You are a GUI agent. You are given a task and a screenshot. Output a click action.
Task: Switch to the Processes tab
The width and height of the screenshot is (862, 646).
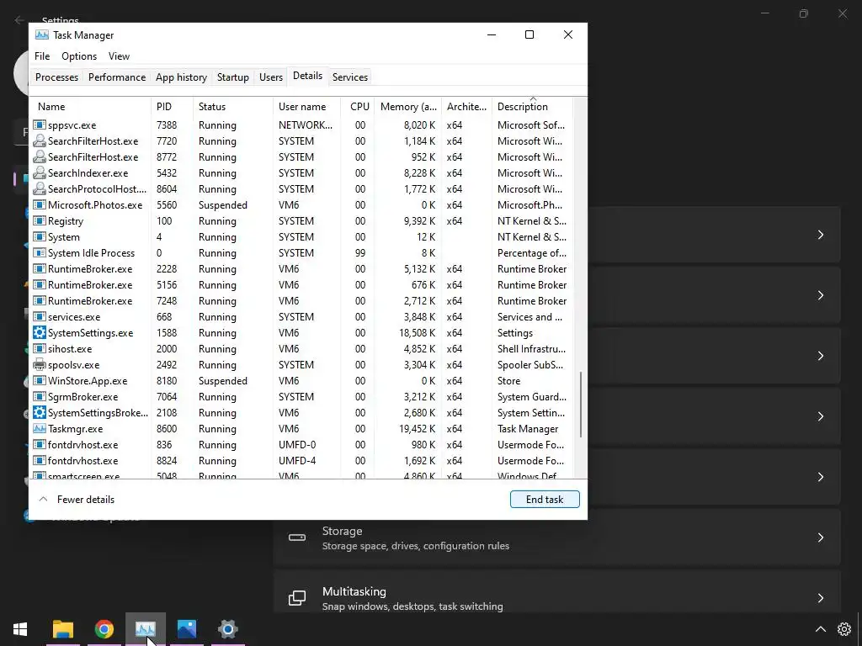coord(56,77)
